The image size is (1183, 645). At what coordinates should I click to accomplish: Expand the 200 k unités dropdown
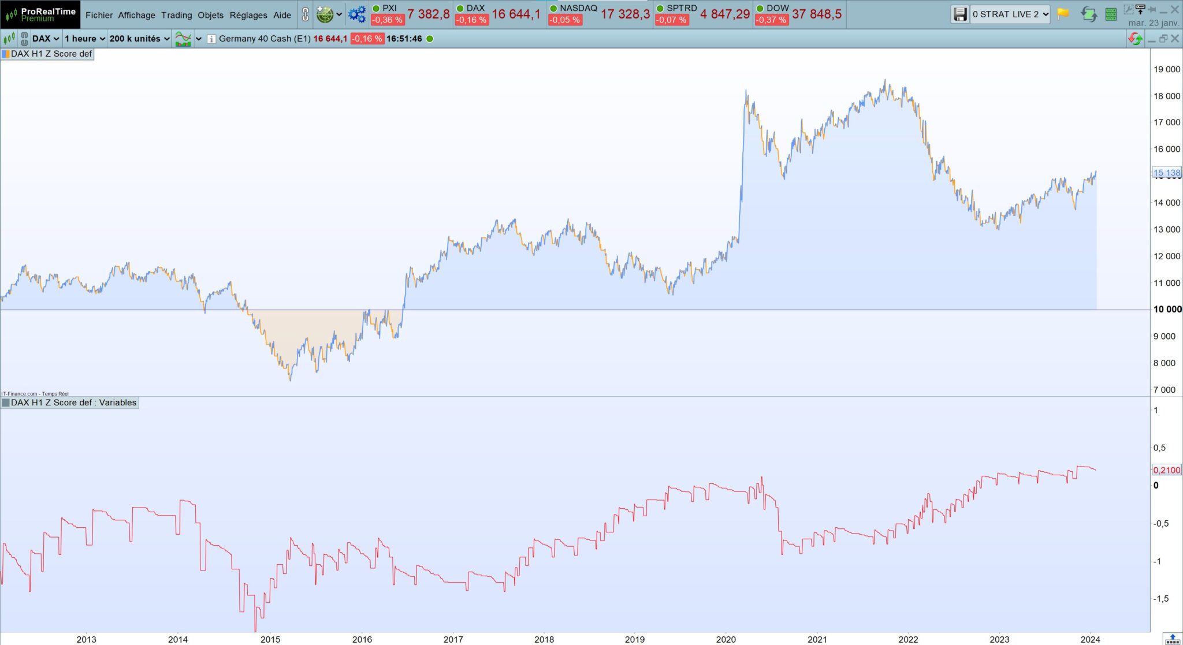139,39
